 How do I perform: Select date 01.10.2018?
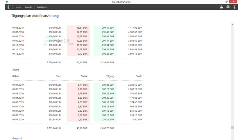18,45
